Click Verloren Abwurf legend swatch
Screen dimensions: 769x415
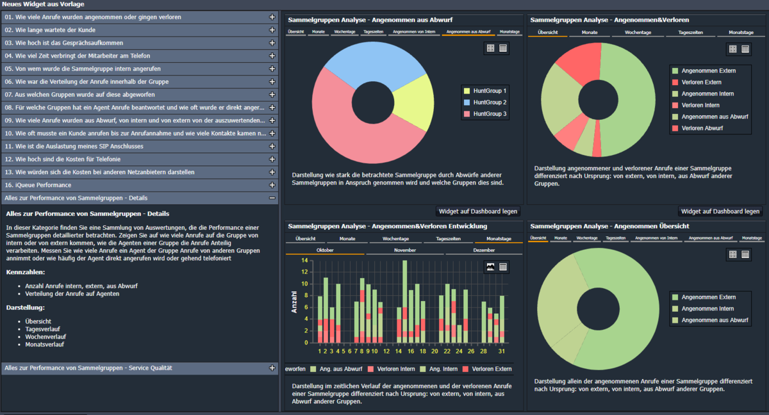[x=675, y=129]
